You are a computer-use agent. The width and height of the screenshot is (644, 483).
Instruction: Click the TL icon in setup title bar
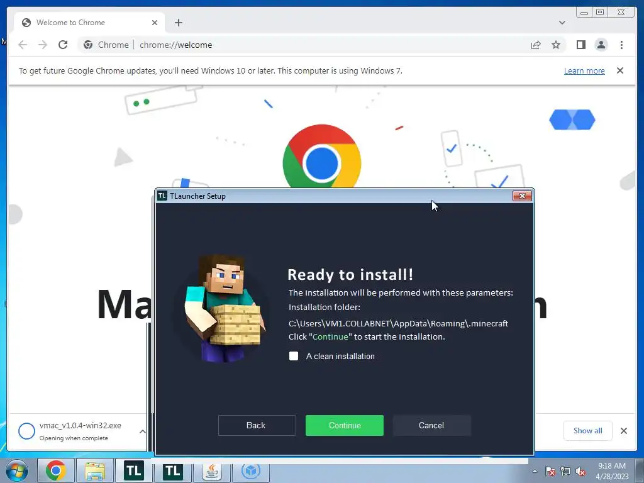[162, 196]
